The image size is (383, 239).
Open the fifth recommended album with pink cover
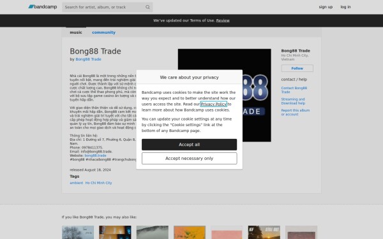(227, 232)
